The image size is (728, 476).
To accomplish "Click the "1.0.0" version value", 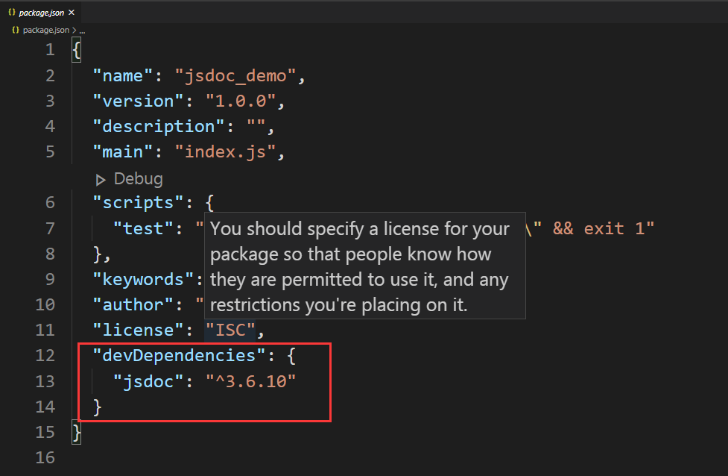I will click(x=241, y=101).
